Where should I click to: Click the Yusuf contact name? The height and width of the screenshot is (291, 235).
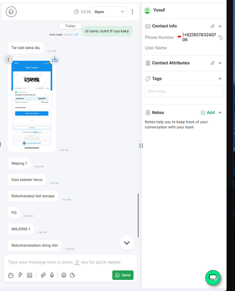click(x=159, y=10)
